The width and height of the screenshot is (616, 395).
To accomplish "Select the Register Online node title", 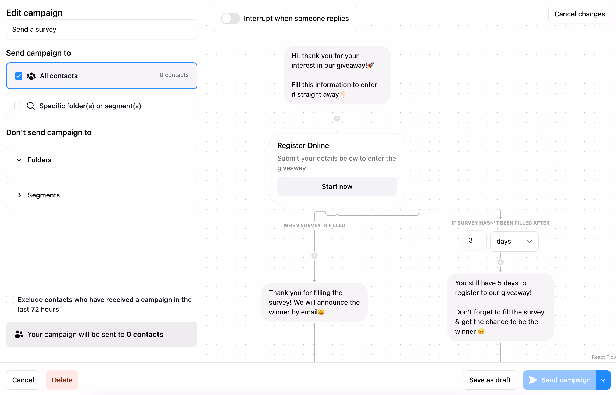I will pyautogui.click(x=303, y=145).
